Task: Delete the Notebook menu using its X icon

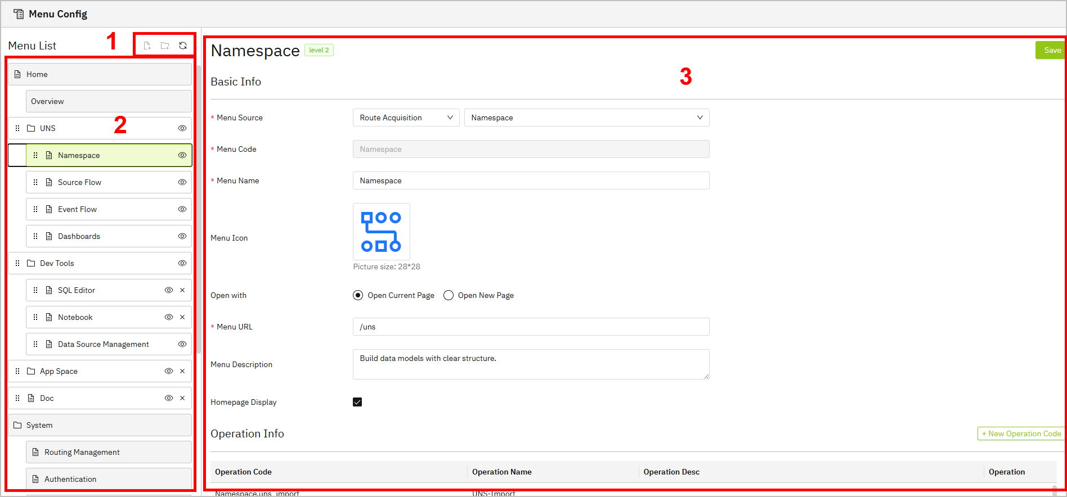Action: click(182, 317)
